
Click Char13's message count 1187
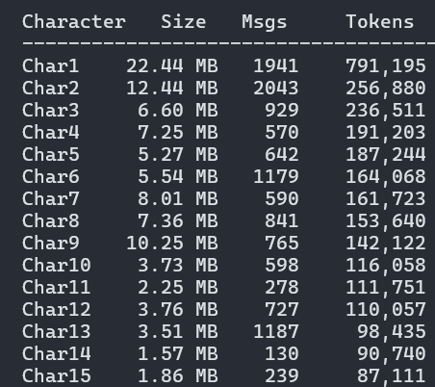click(x=276, y=331)
